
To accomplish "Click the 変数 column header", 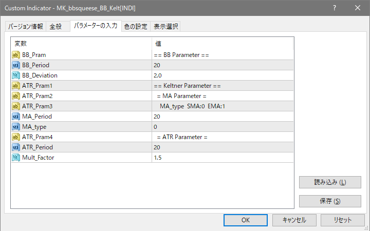I will (81, 44).
